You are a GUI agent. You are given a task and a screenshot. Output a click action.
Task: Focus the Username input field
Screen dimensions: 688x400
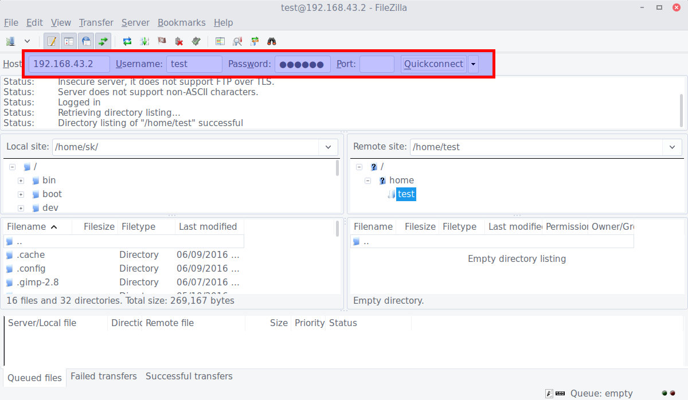click(x=194, y=64)
